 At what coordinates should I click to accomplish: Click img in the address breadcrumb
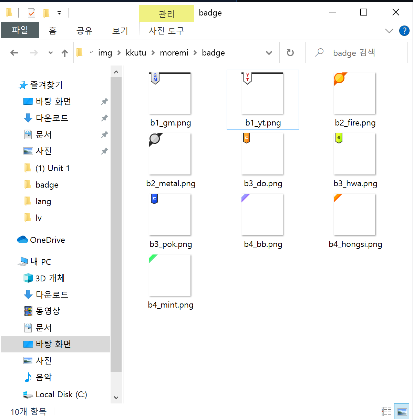pyautogui.click(x=105, y=53)
